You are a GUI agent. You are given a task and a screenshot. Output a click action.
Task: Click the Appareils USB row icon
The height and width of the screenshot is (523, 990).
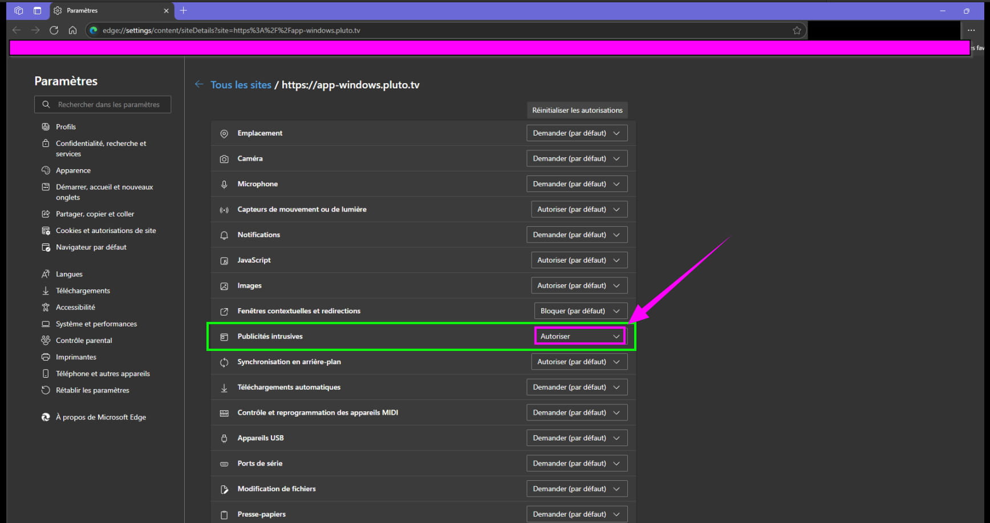224,438
